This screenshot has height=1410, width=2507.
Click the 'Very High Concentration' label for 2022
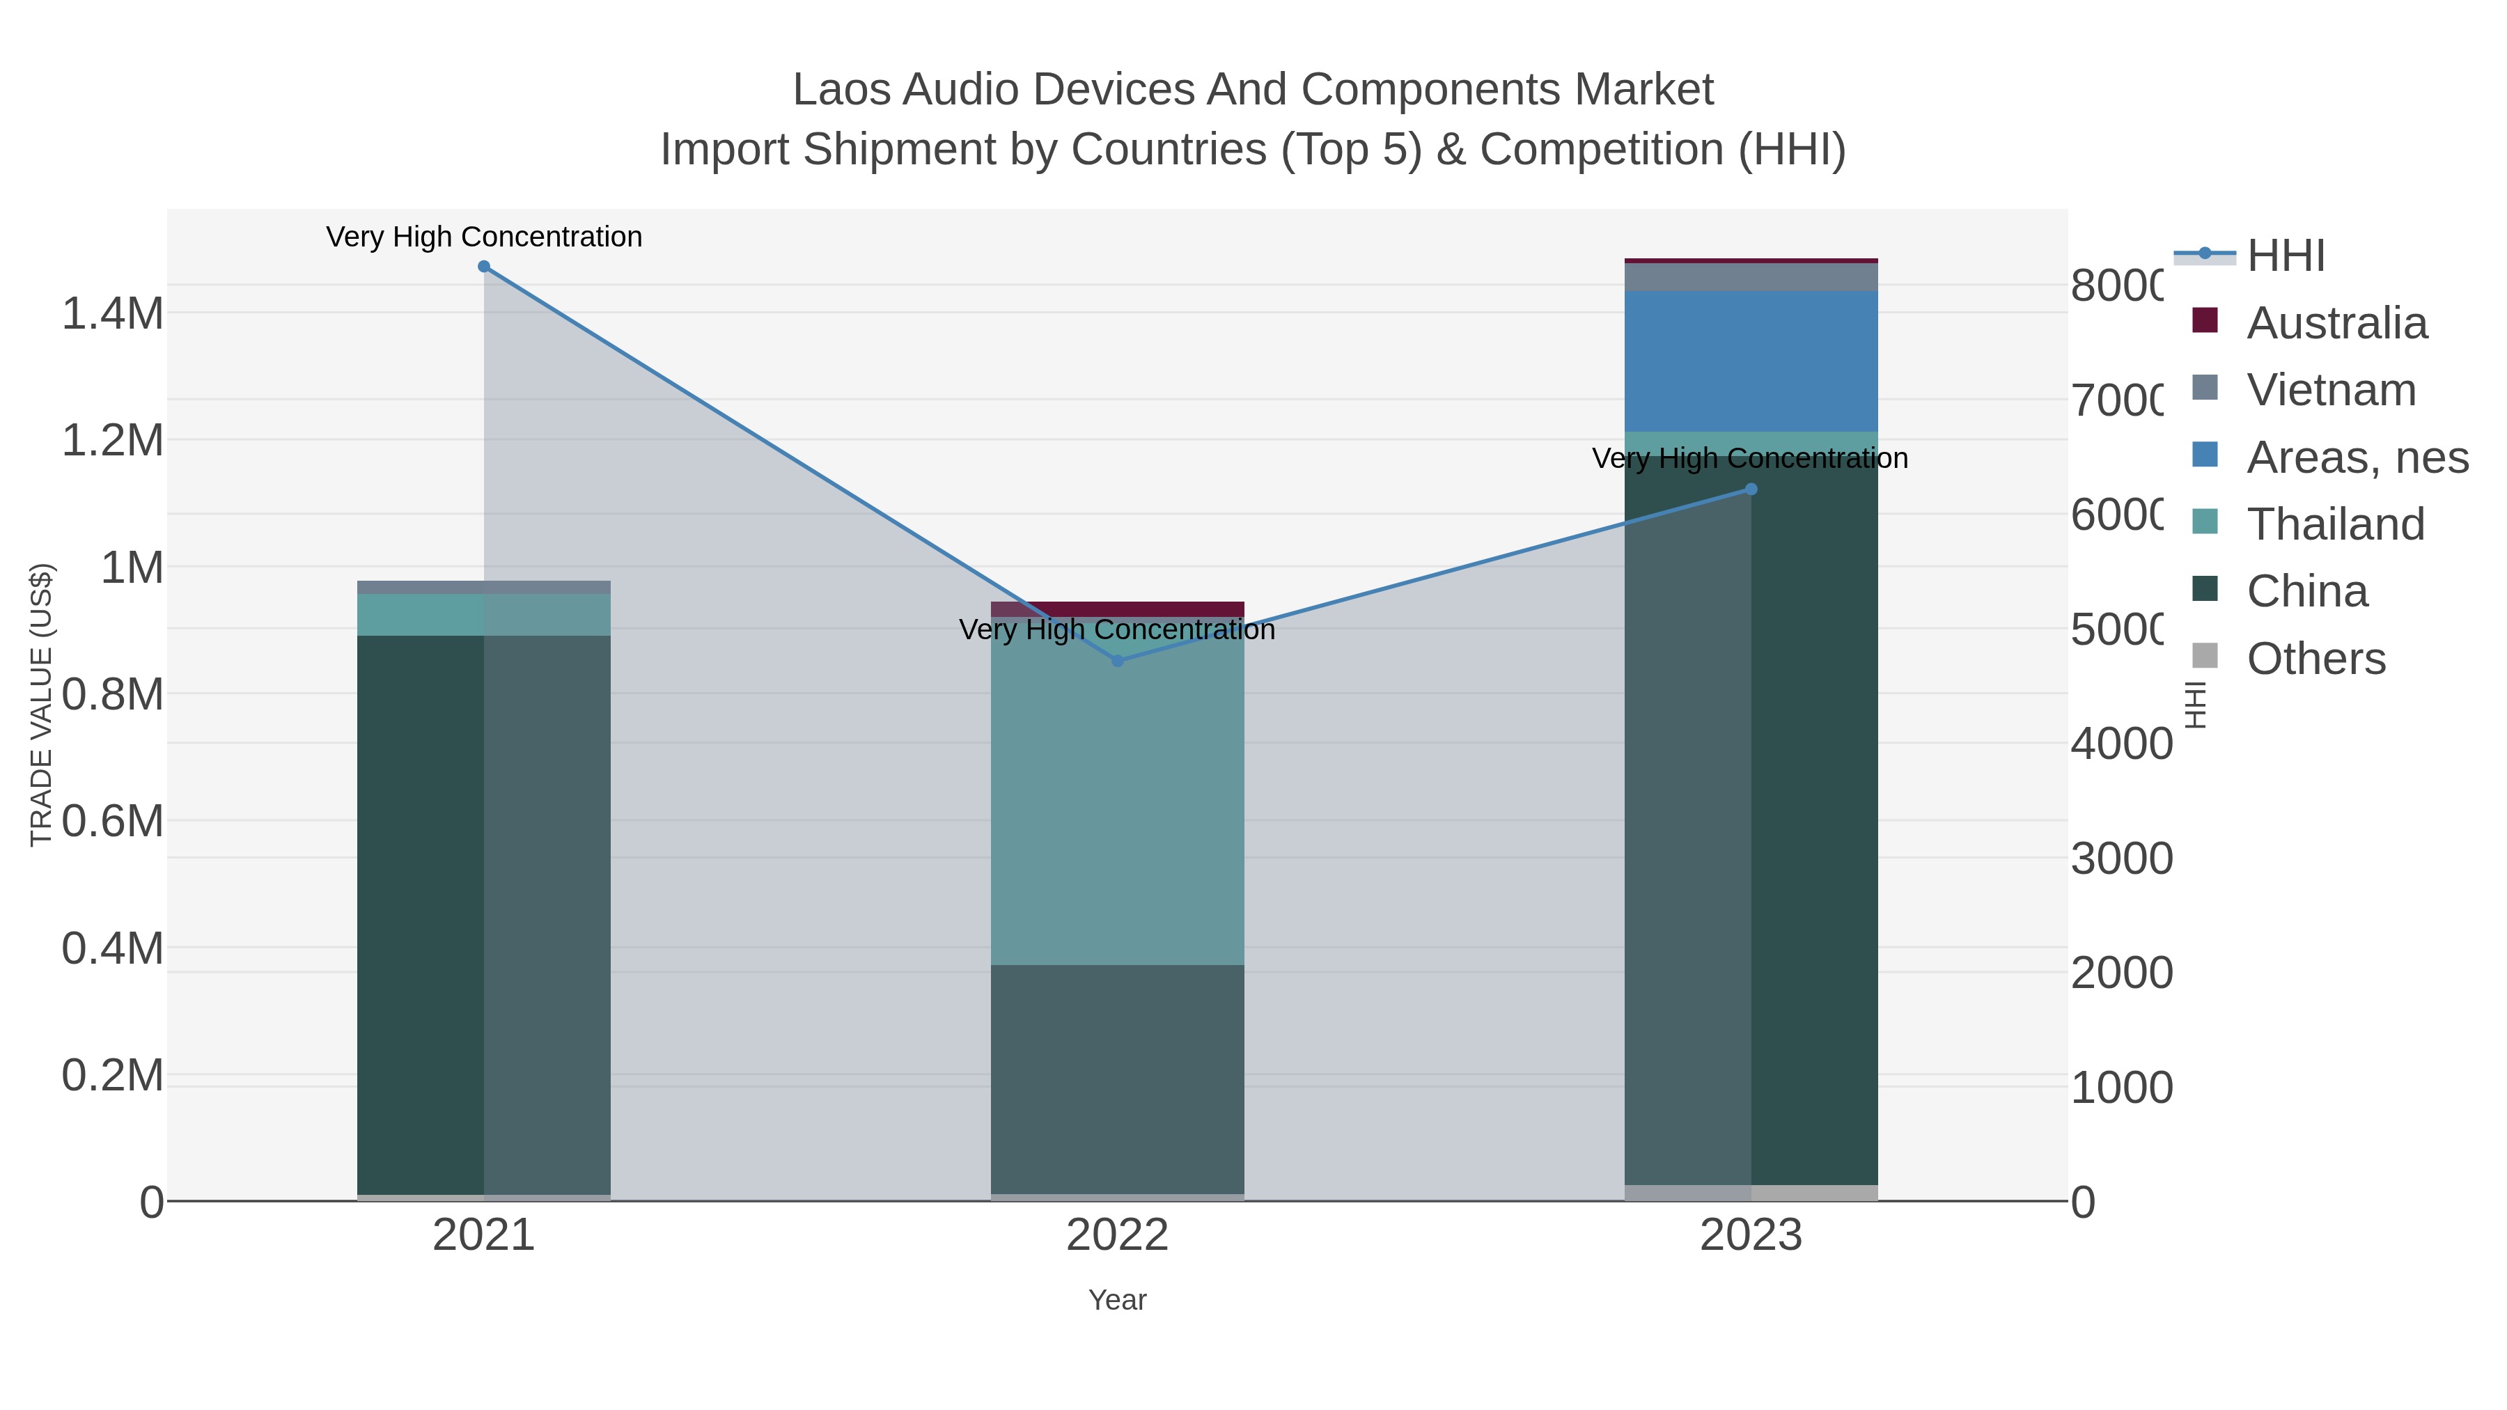tap(1117, 629)
